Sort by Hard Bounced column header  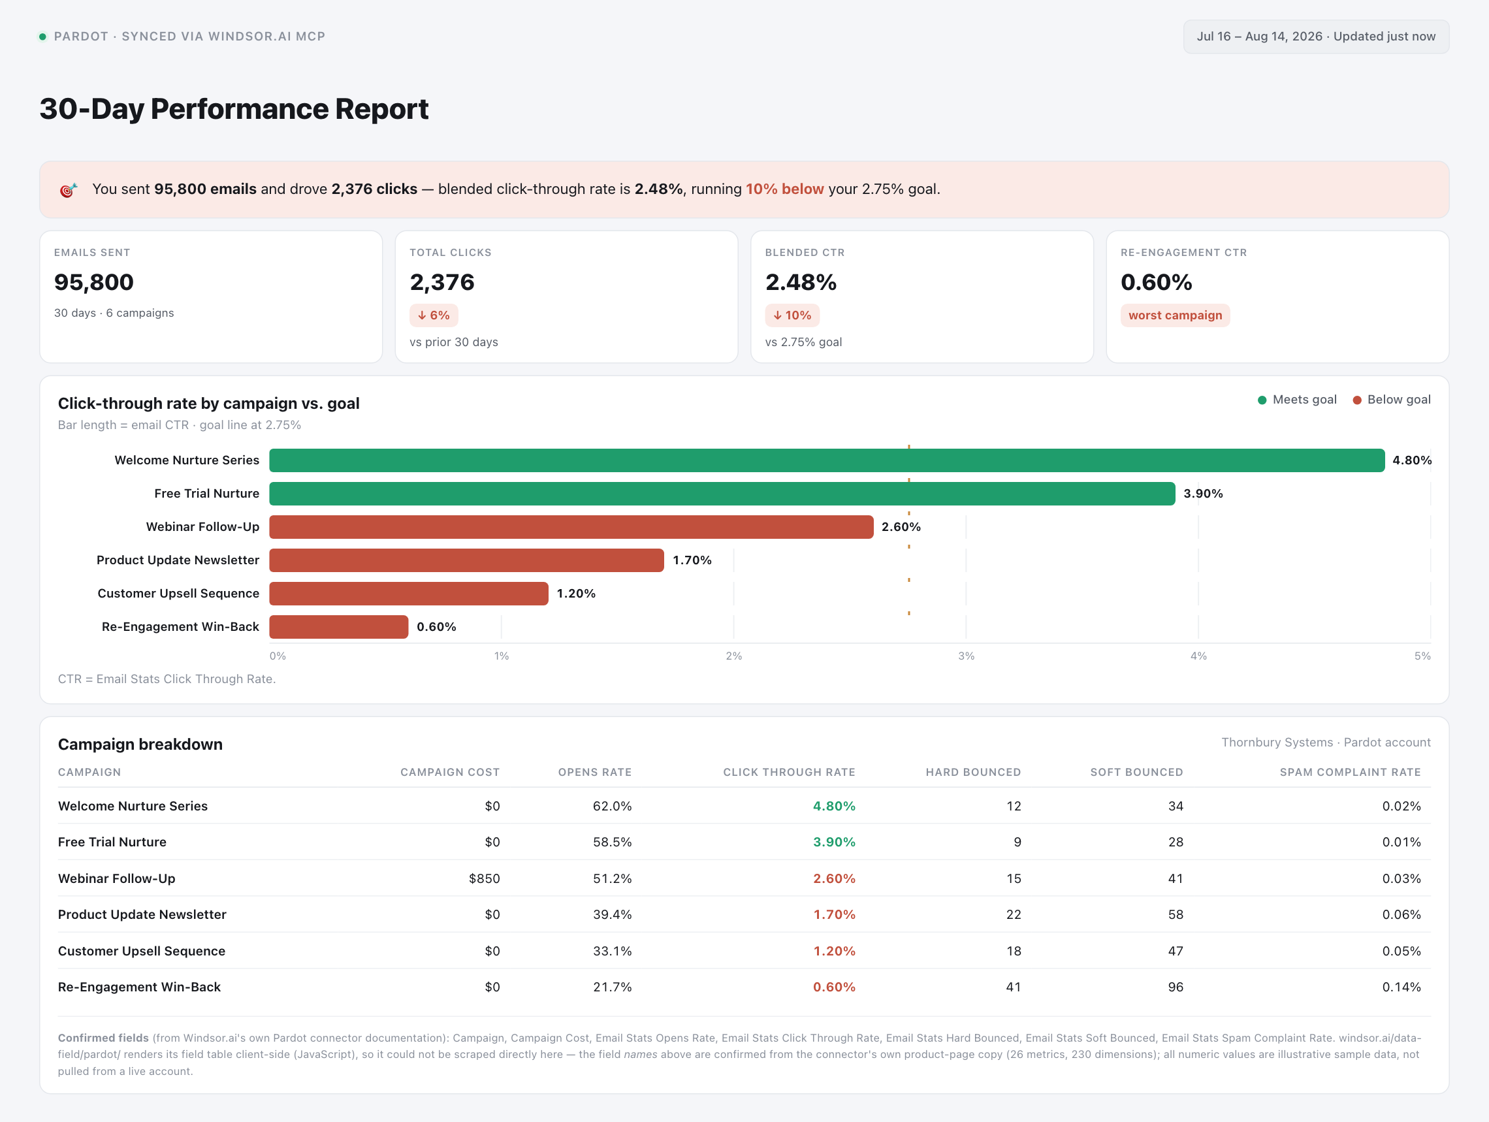coord(972,772)
